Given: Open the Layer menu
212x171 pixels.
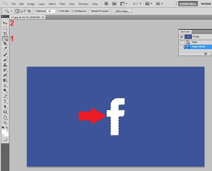Looking at the screenshot, I should (x=41, y=4).
